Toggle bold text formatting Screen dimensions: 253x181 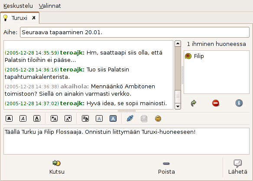click(9, 119)
